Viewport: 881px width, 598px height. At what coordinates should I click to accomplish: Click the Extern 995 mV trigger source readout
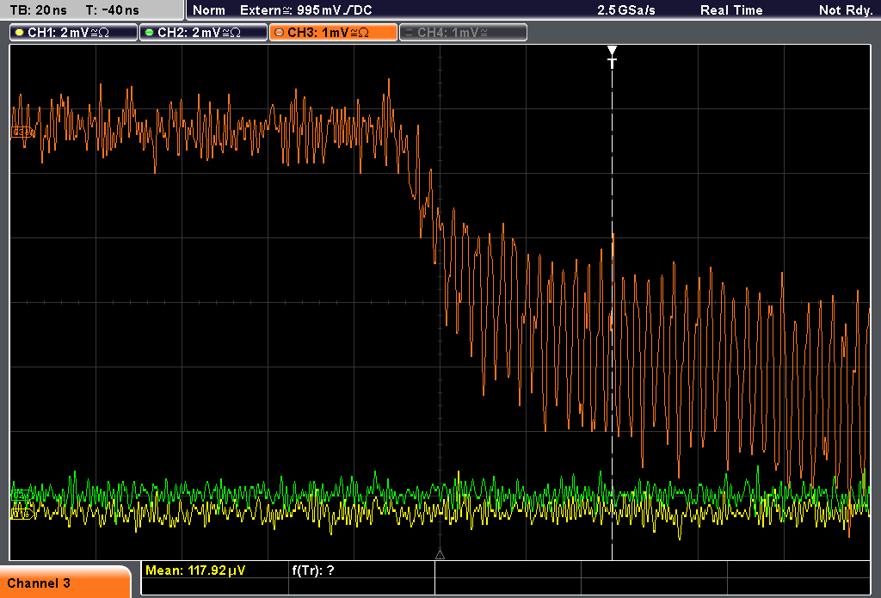click(305, 10)
